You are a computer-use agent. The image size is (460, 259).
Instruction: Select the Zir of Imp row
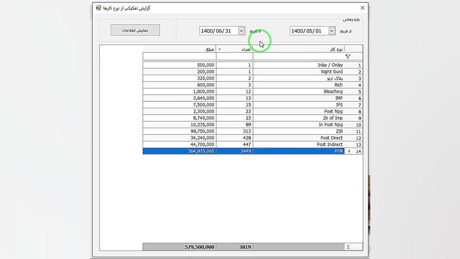[253, 118]
